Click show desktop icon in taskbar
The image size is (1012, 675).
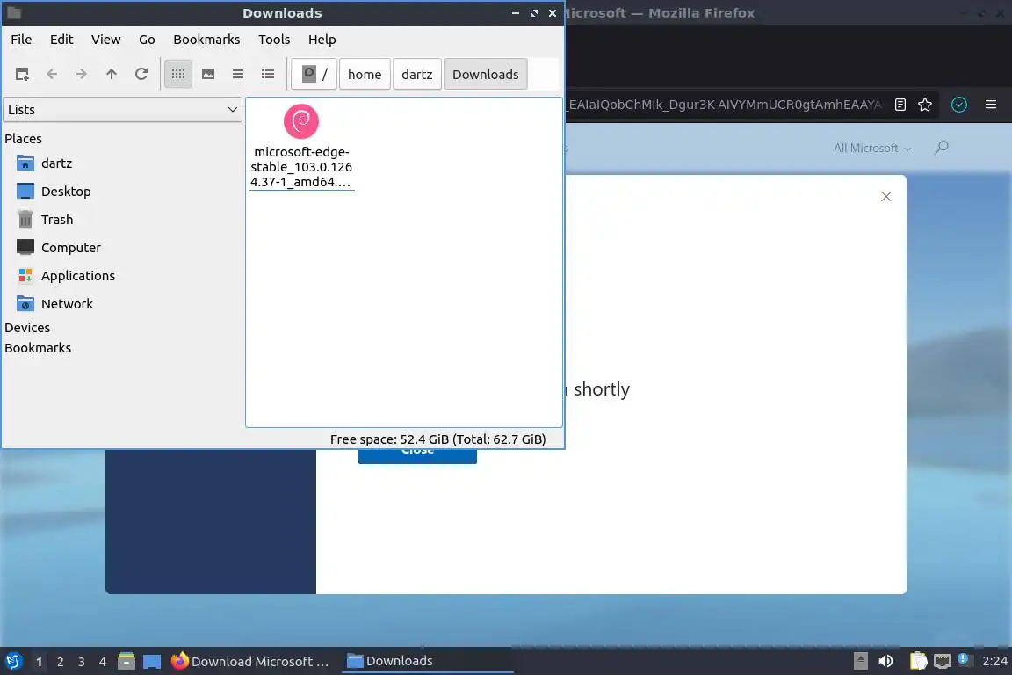[152, 662]
